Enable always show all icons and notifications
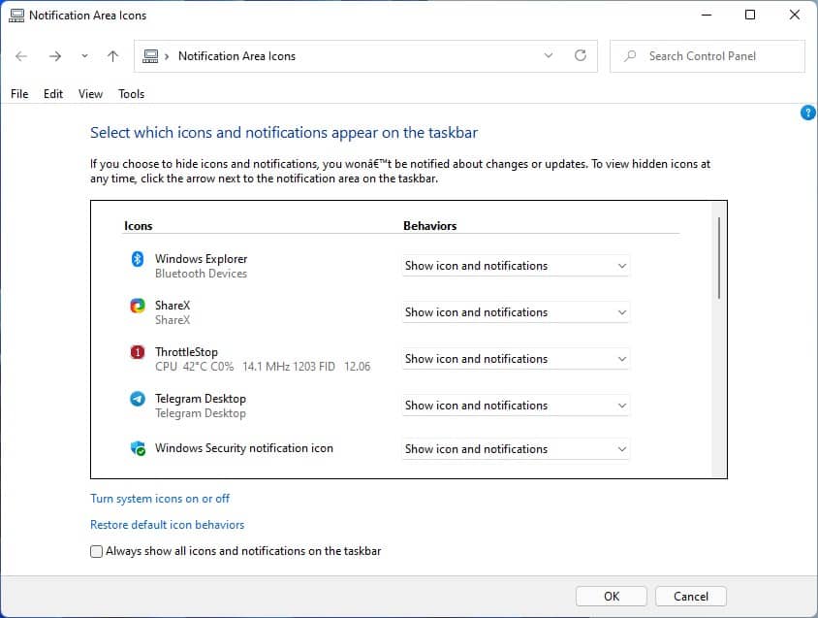This screenshot has width=818, height=618. 96,550
